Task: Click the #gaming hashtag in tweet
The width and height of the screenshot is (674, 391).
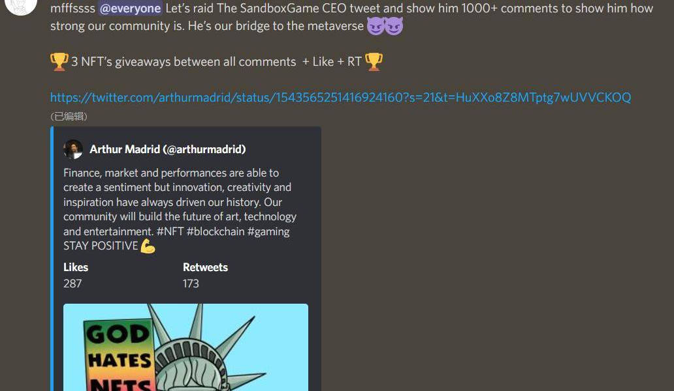Action: pos(268,231)
